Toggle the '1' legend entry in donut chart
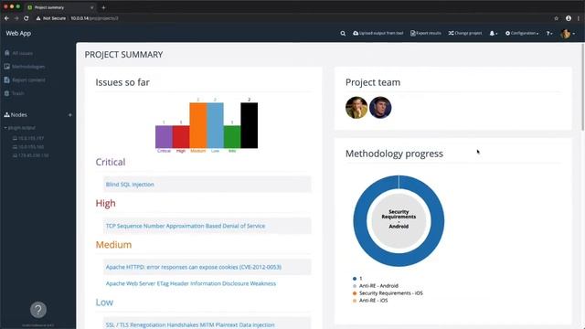The width and height of the screenshot is (585, 329). click(x=357, y=278)
